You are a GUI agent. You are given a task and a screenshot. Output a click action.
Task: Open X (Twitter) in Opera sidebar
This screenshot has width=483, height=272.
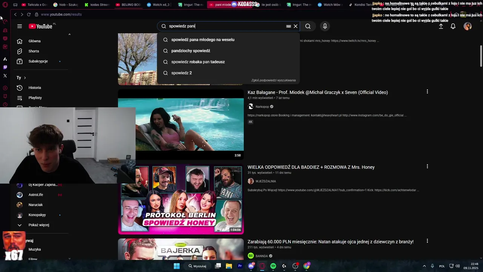(x=5, y=76)
